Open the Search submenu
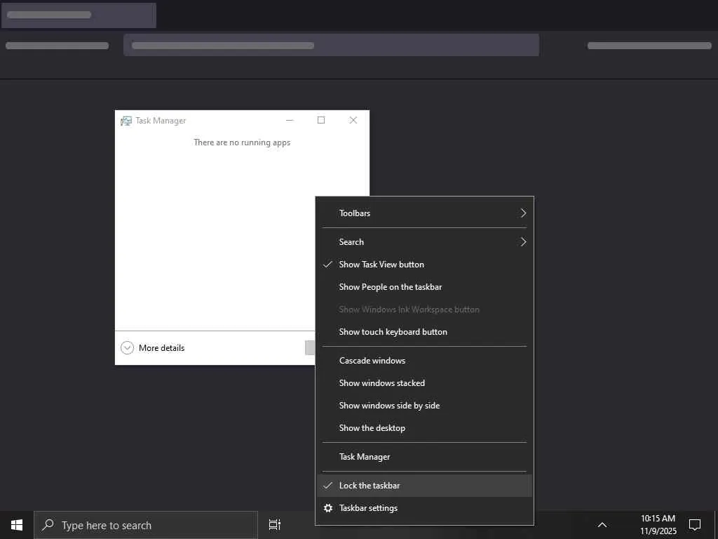The width and height of the screenshot is (718, 539). [424, 242]
